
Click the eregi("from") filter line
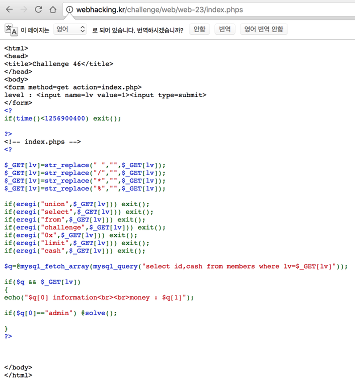tap(75, 220)
